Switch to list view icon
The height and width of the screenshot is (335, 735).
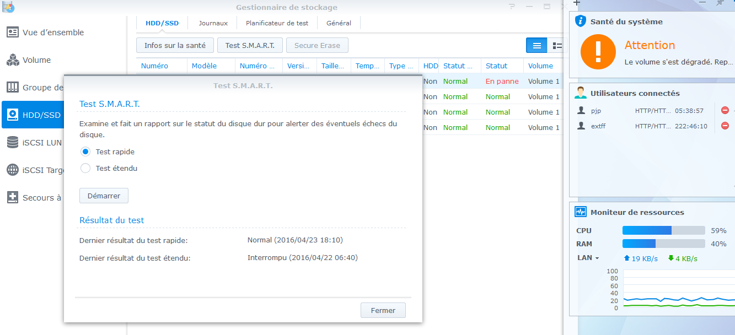point(537,46)
